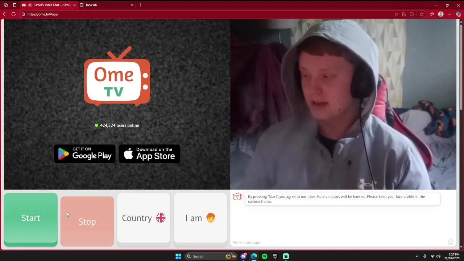The height and width of the screenshot is (261, 464).
Task: Open Edge settings and more menu
Action: tap(449, 14)
